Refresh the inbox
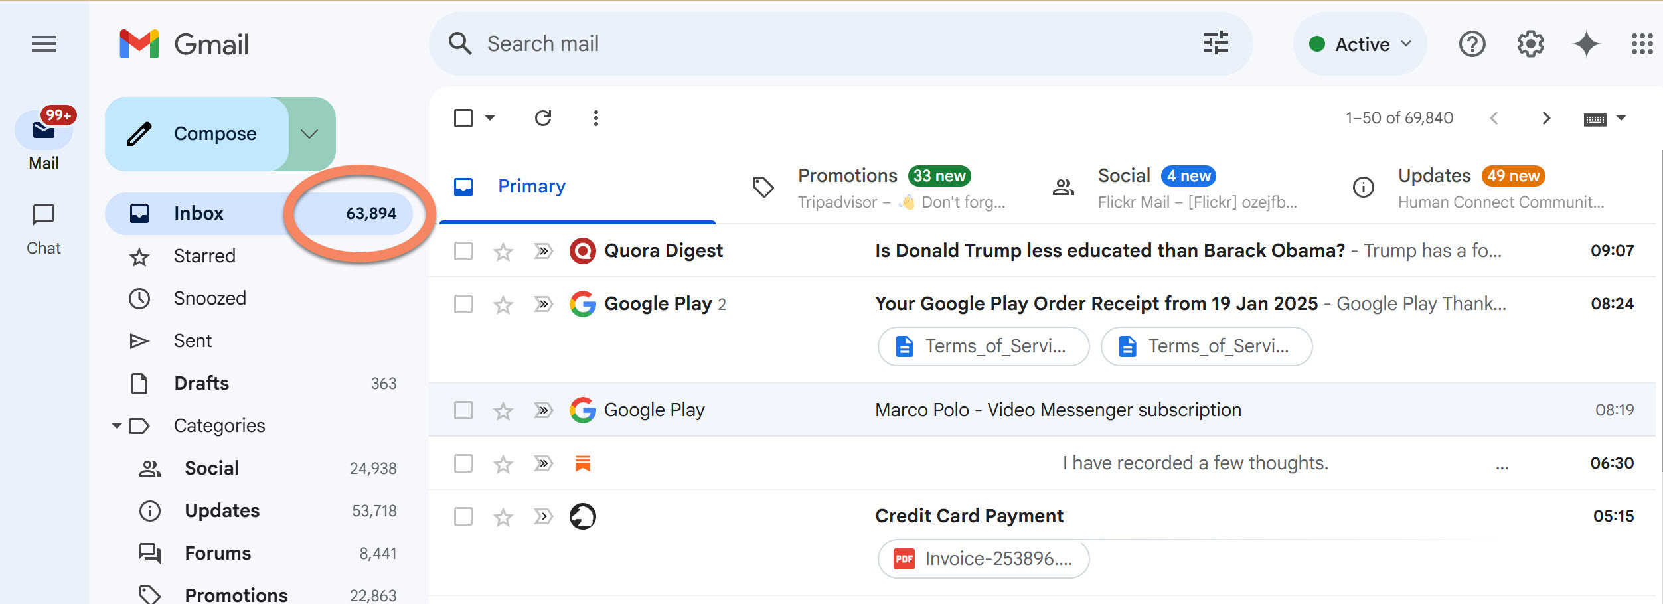The height and width of the screenshot is (604, 1663). coord(543,118)
